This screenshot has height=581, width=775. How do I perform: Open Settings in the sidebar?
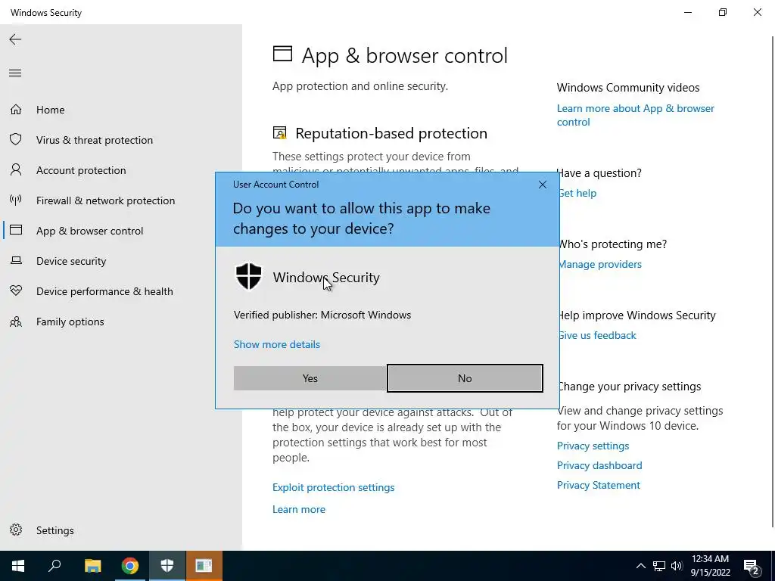click(54, 530)
